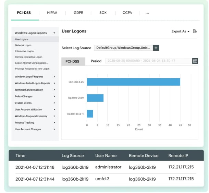Switch to the GDPR tab
Image resolution: width=209 pixels, height=193 pixels.
tap(78, 13)
